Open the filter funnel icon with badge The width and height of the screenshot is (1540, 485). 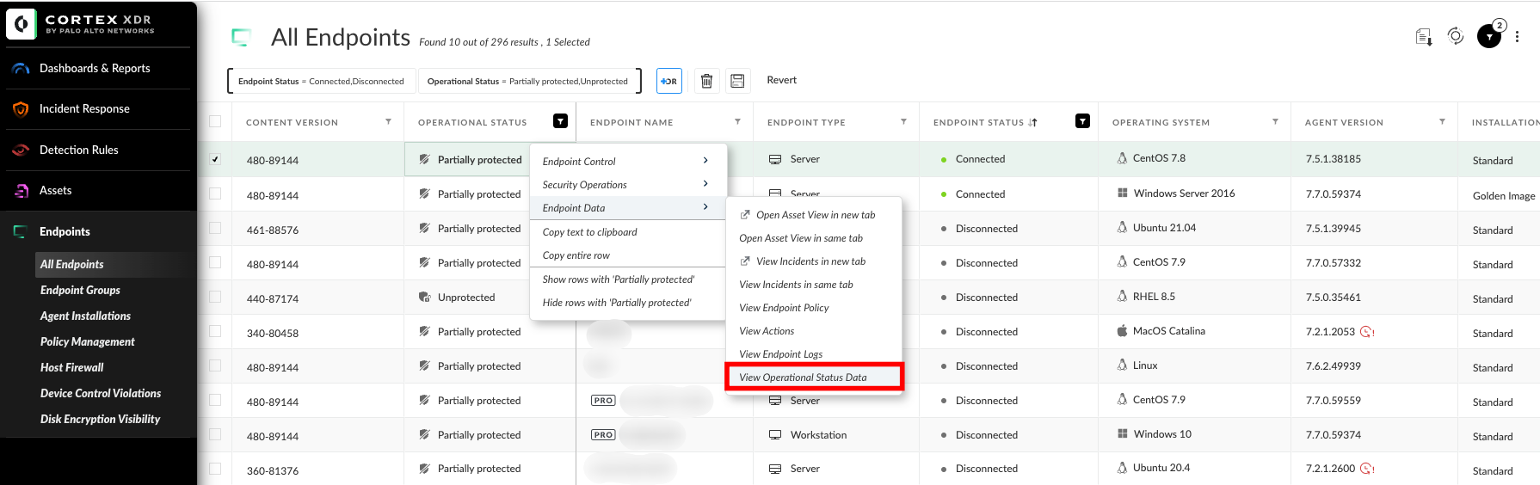(x=1488, y=37)
